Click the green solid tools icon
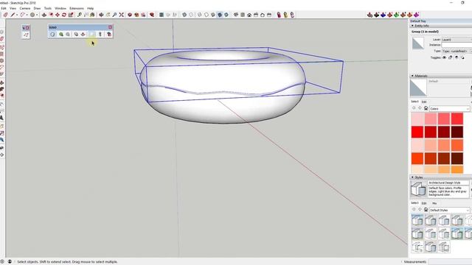This screenshot has height=265, width=472. [397, 15]
